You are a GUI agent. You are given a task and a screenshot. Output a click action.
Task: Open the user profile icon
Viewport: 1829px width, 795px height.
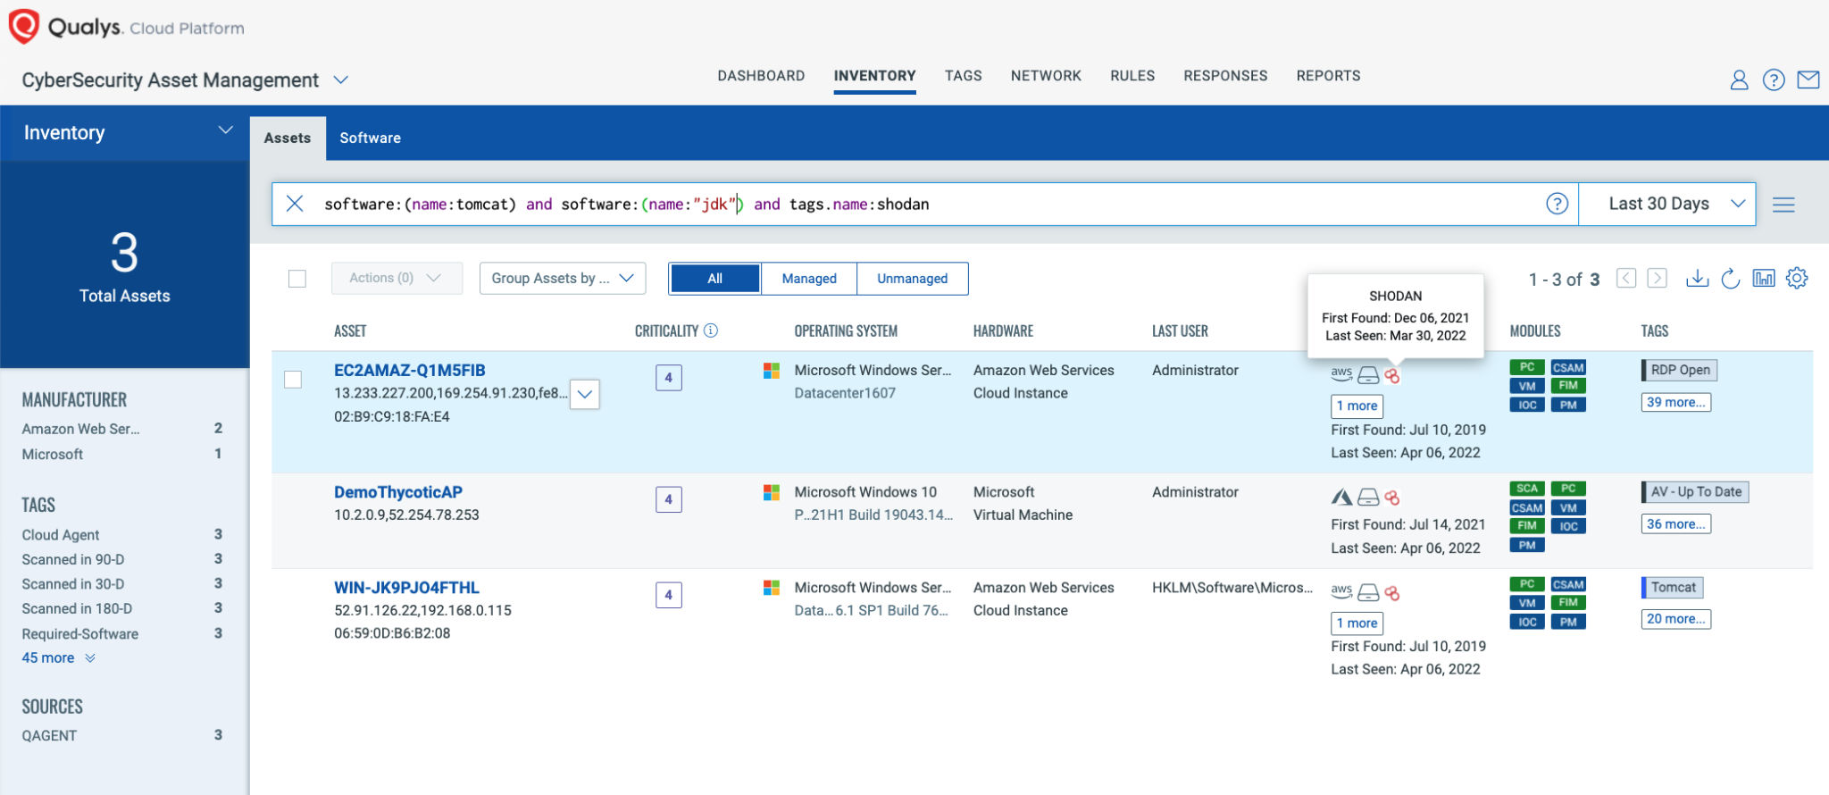tap(1738, 80)
